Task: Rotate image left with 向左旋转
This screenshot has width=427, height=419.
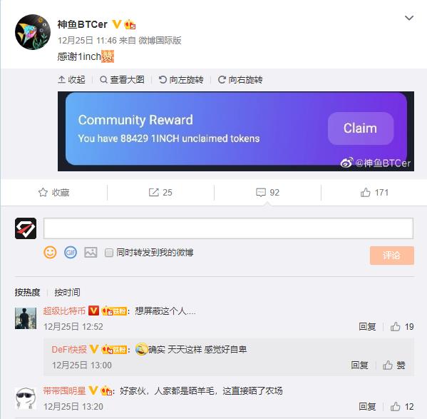Action: click(x=181, y=80)
